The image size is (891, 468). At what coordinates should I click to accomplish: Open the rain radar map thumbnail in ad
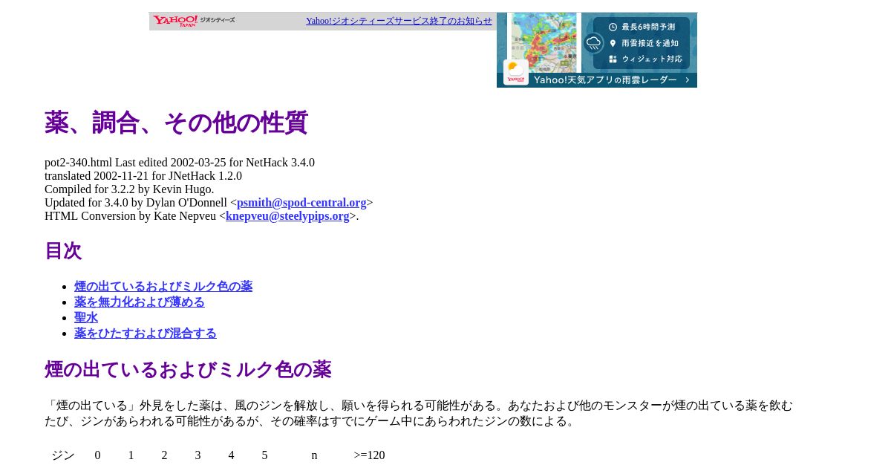pos(544,42)
